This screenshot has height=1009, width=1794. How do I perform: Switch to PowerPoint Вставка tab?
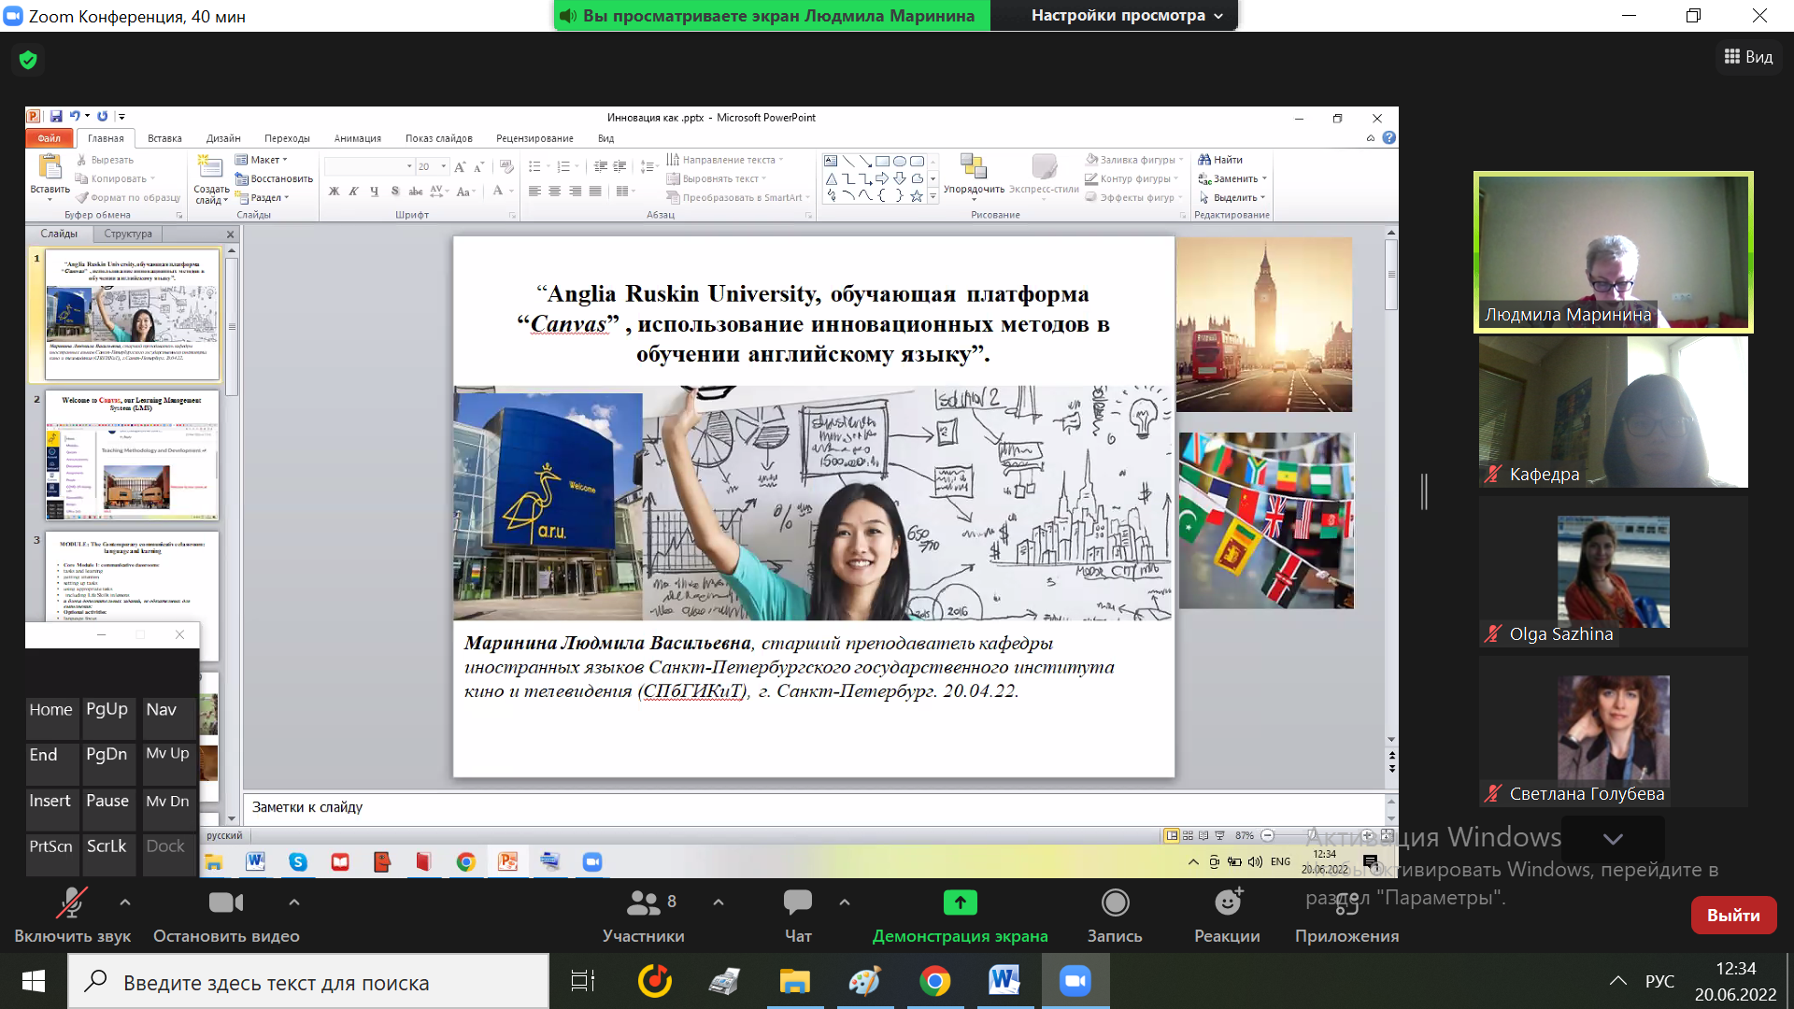[x=164, y=138]
